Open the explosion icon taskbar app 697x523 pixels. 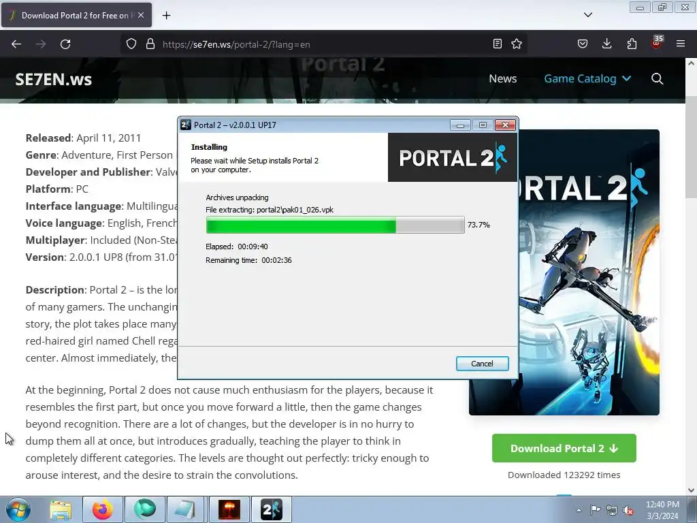[x=229, y=509]
